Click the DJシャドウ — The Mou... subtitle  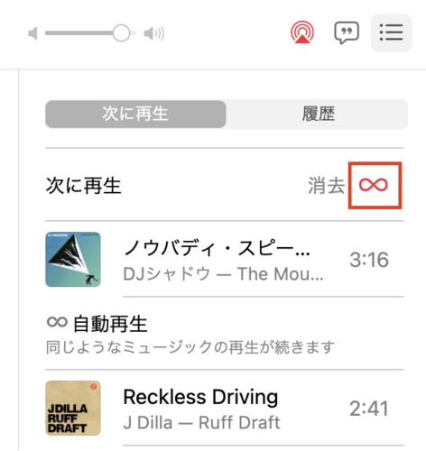(224, 274)
